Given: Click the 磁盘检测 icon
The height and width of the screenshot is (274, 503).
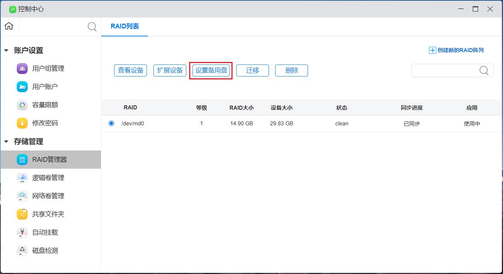Looking at the screenshot, I should coord(22,251).
